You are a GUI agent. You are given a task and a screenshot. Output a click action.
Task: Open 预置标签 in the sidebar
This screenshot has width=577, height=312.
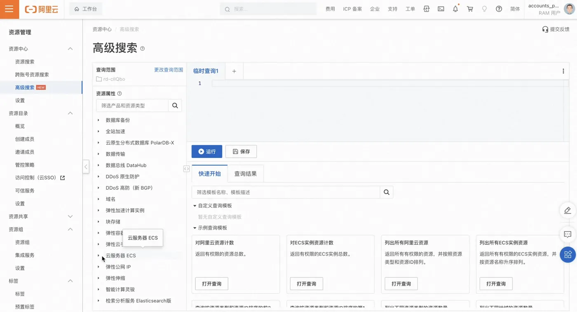[25, 307]
